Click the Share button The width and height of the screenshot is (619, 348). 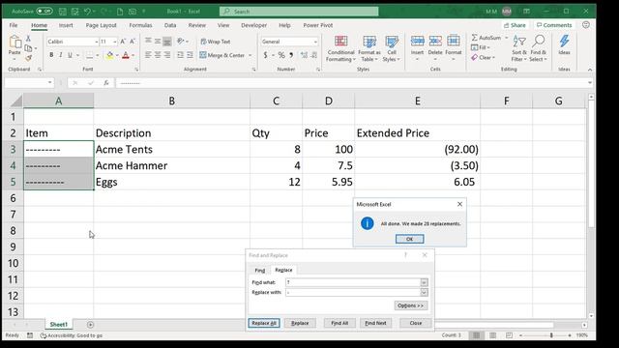point(515,25)
